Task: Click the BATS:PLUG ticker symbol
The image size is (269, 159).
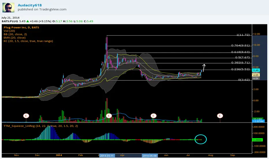Action: click(10, 21)
